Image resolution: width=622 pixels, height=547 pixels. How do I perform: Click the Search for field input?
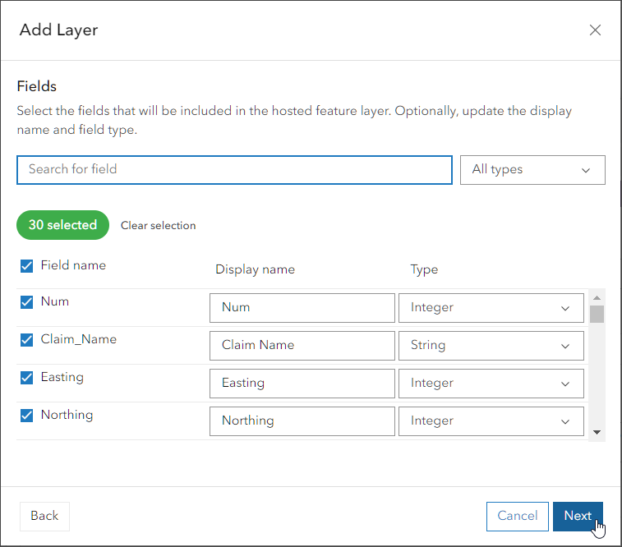[x=234, y=170]
